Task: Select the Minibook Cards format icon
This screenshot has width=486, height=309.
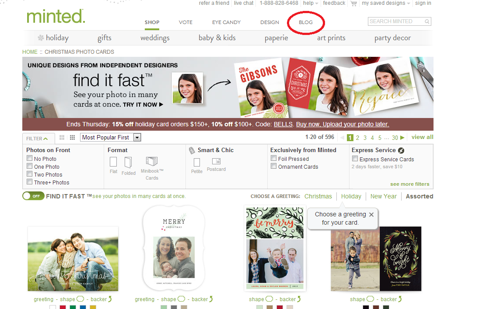Action: [x=152, y=161]
